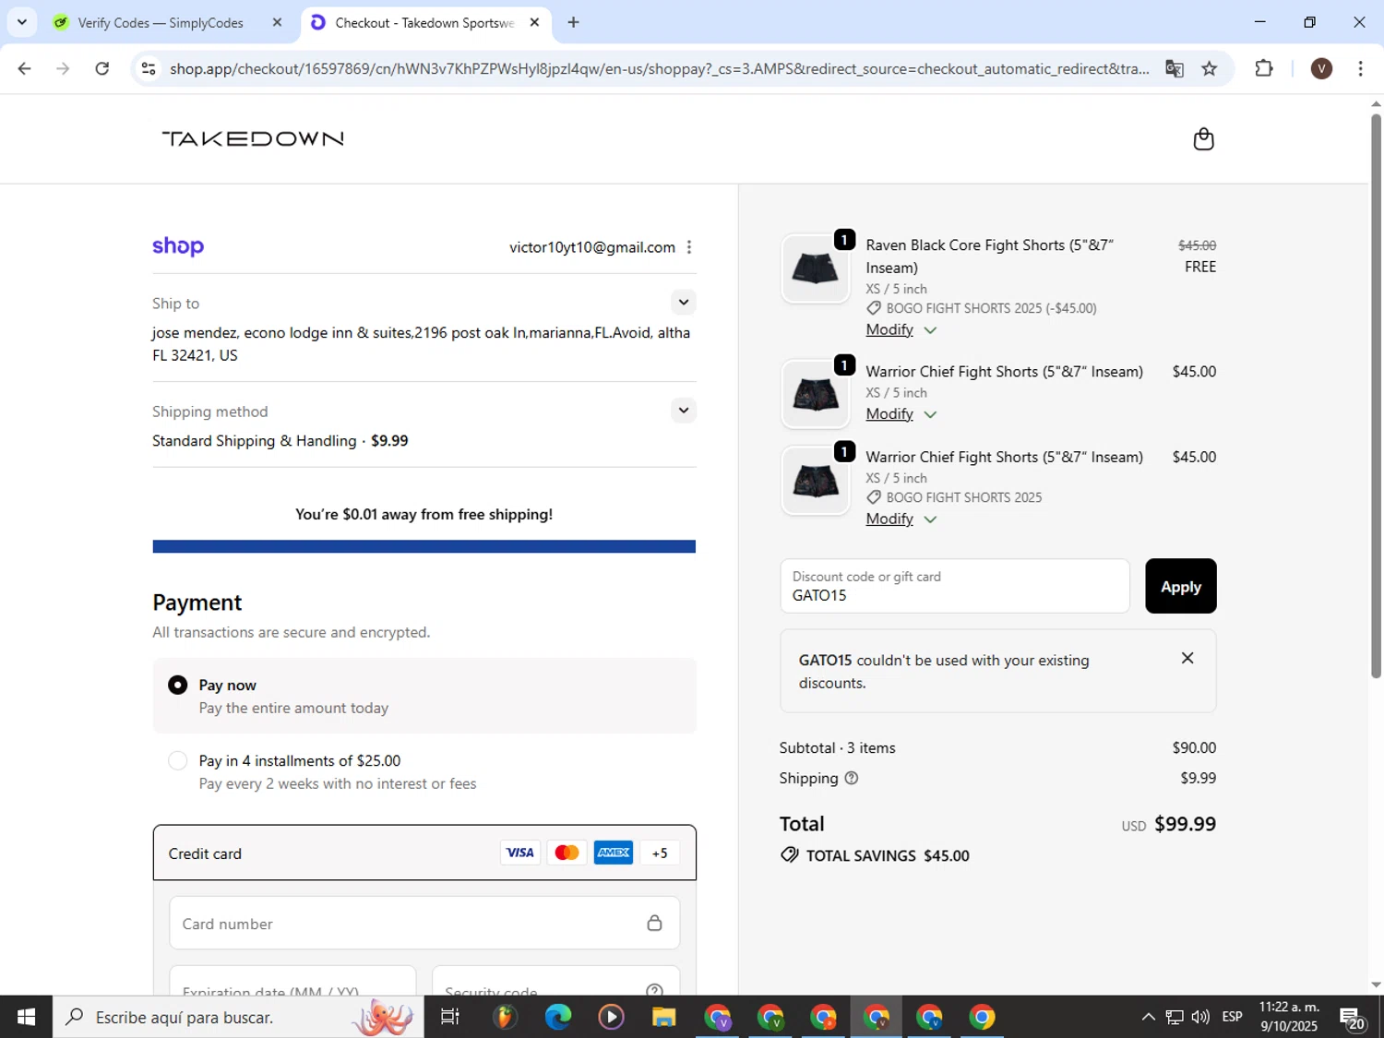
Task: Open the notification center icon
Action: 1353,1018
